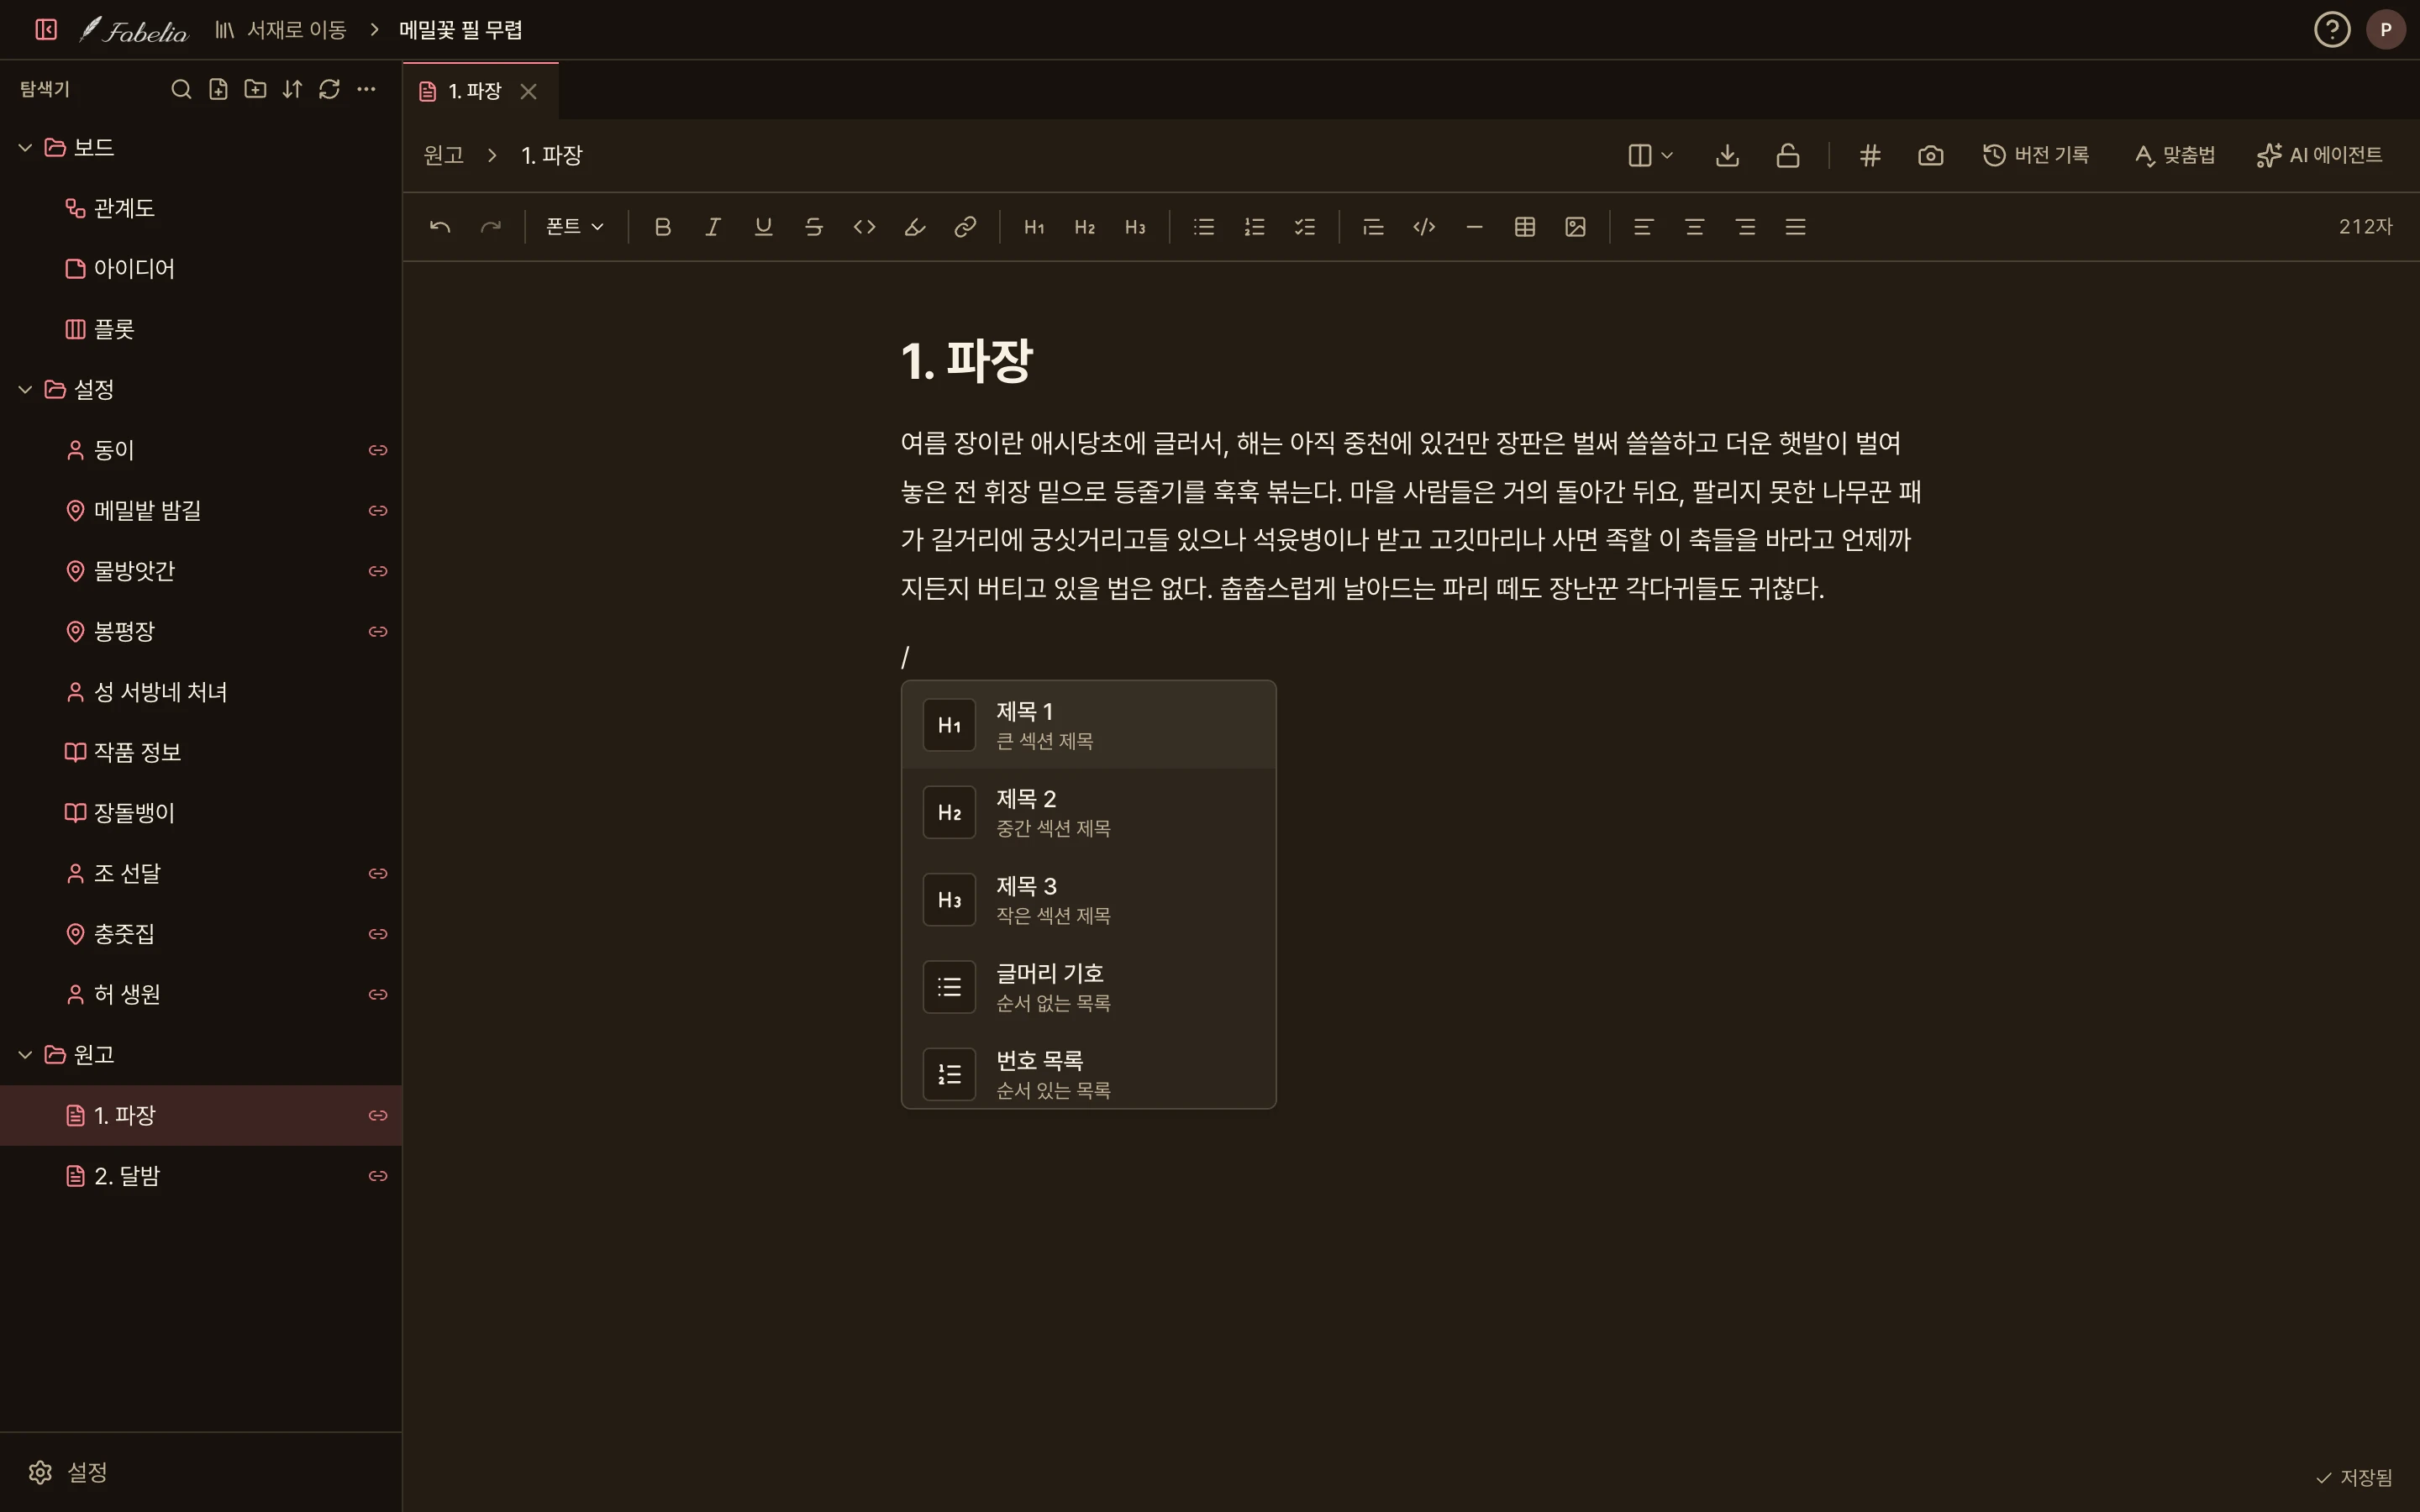Open the AI 에이전트 panel
This screenshot has width=2420, height=1512.
[x=2320, y=155]
